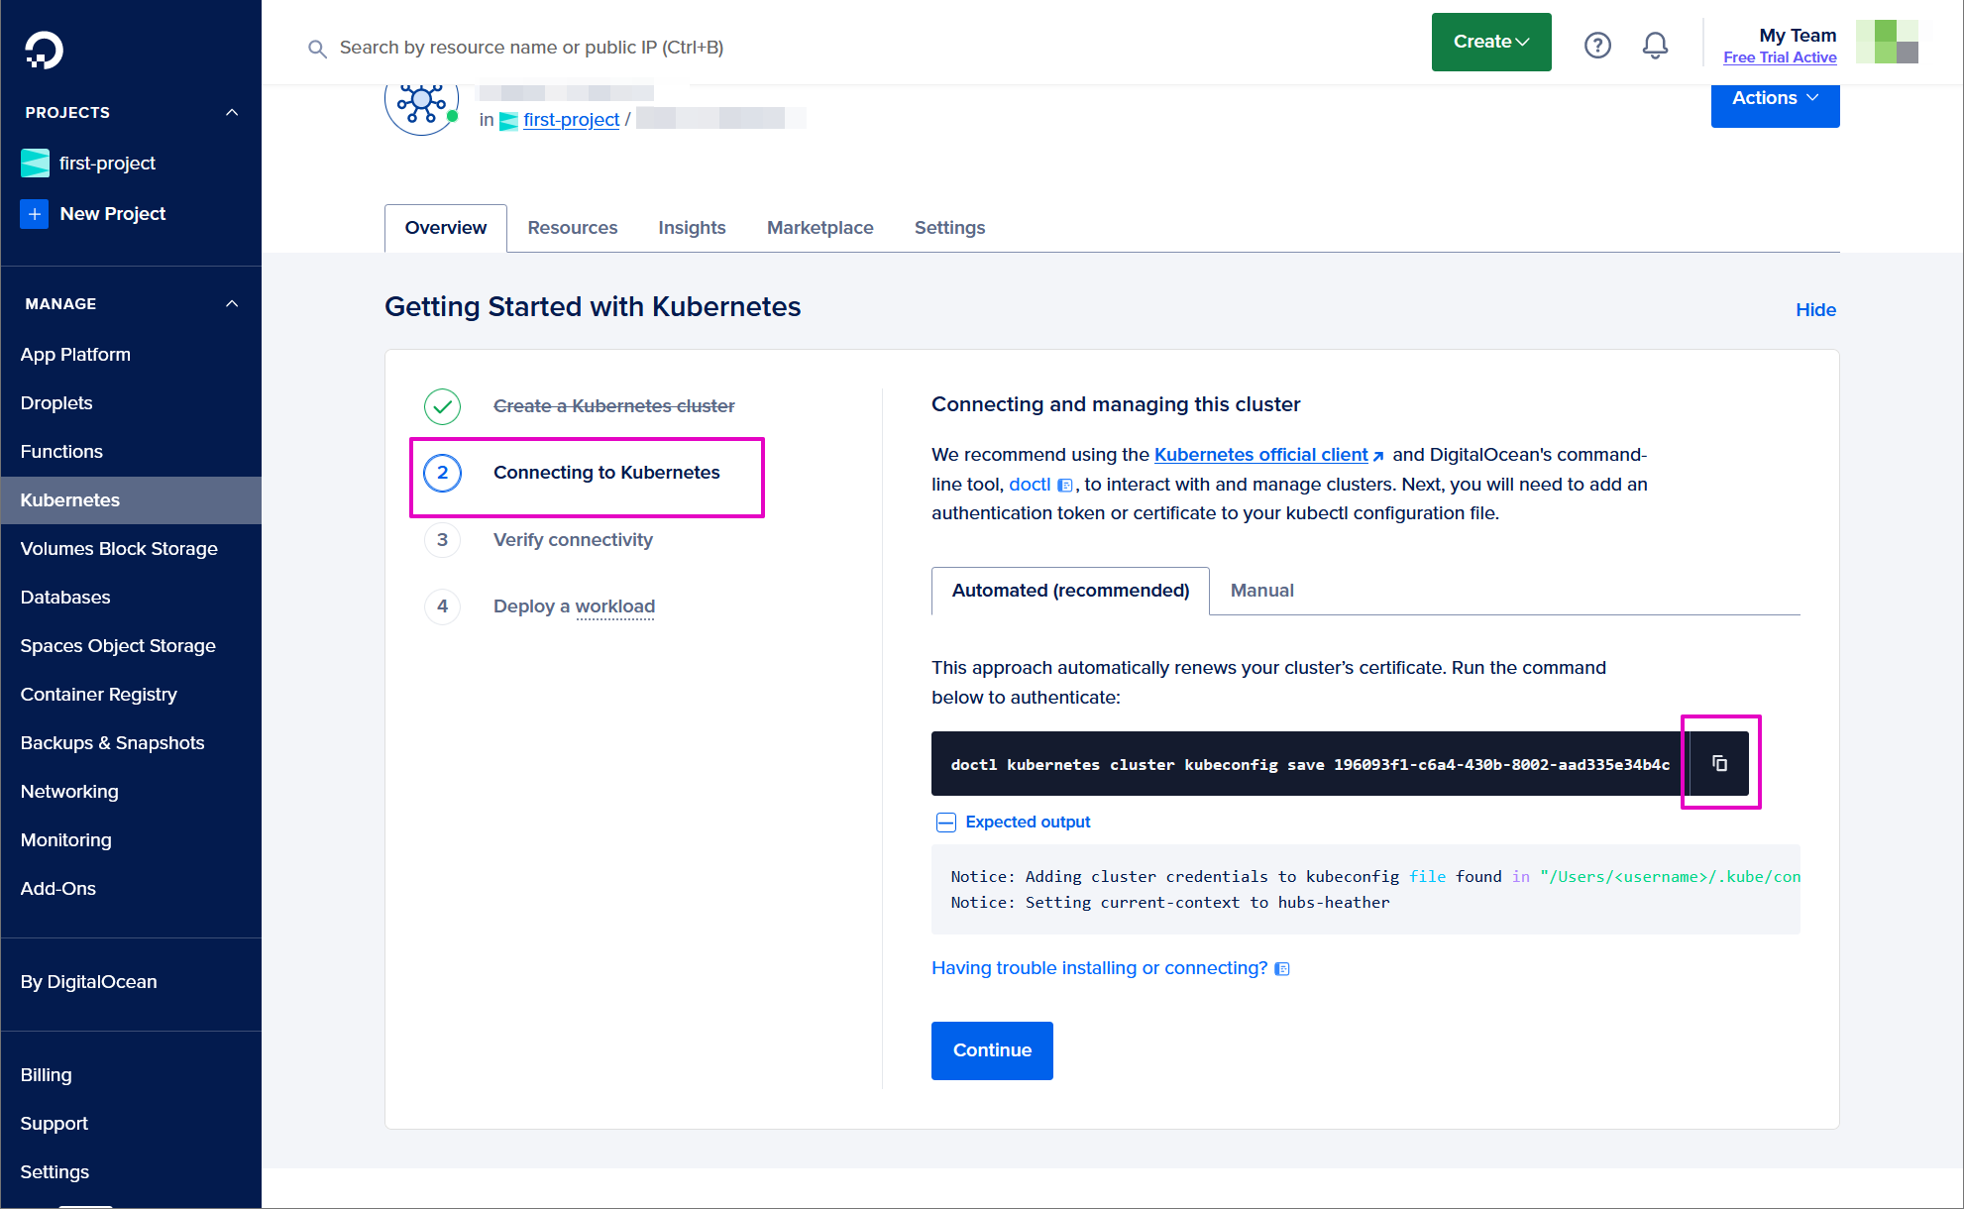Image resolution: width=1964 pixels, height=1209 pixels.
Task: Click the Continue button
Action: coord(992,1050)
